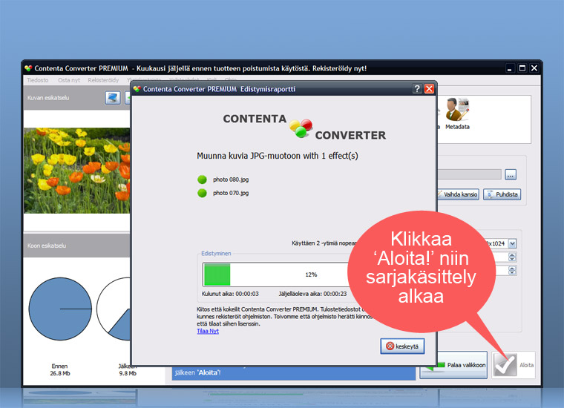Click the output folder path field
This screenshot has width=564, height=408.
coord(469,175)
